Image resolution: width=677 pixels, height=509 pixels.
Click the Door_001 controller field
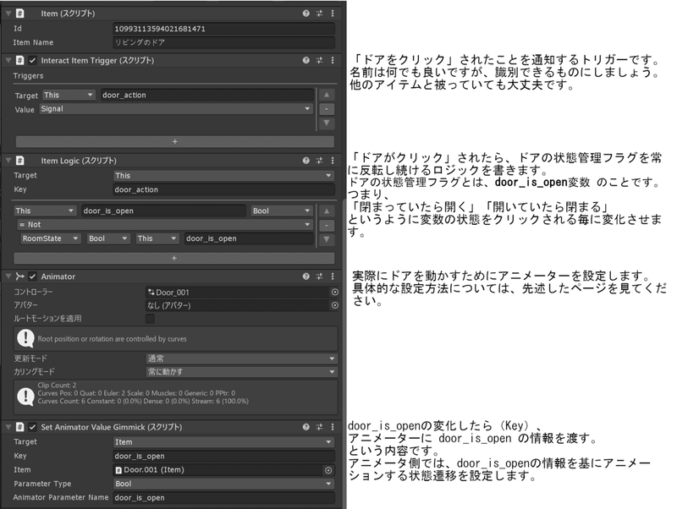click(238, 293)
